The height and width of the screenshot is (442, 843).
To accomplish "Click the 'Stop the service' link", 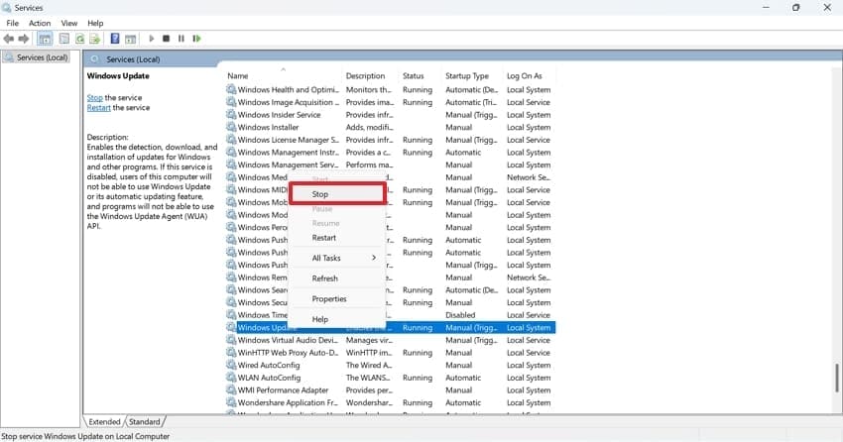I will click(94, 98).
